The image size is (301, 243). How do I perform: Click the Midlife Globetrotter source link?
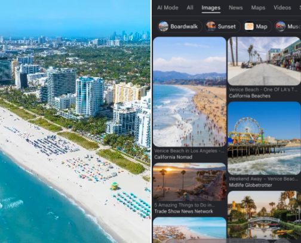[x=250, y=185]
